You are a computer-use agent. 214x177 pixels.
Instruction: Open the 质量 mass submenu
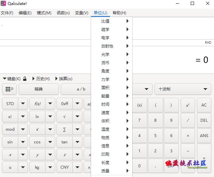(x=112, y=171)
